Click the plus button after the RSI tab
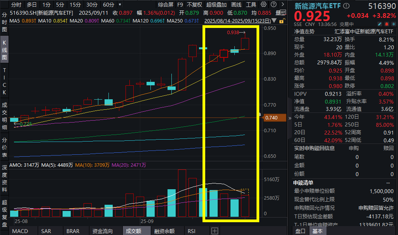Image resolution: width=398 pixels, height=235 pixels. point(215,231)
